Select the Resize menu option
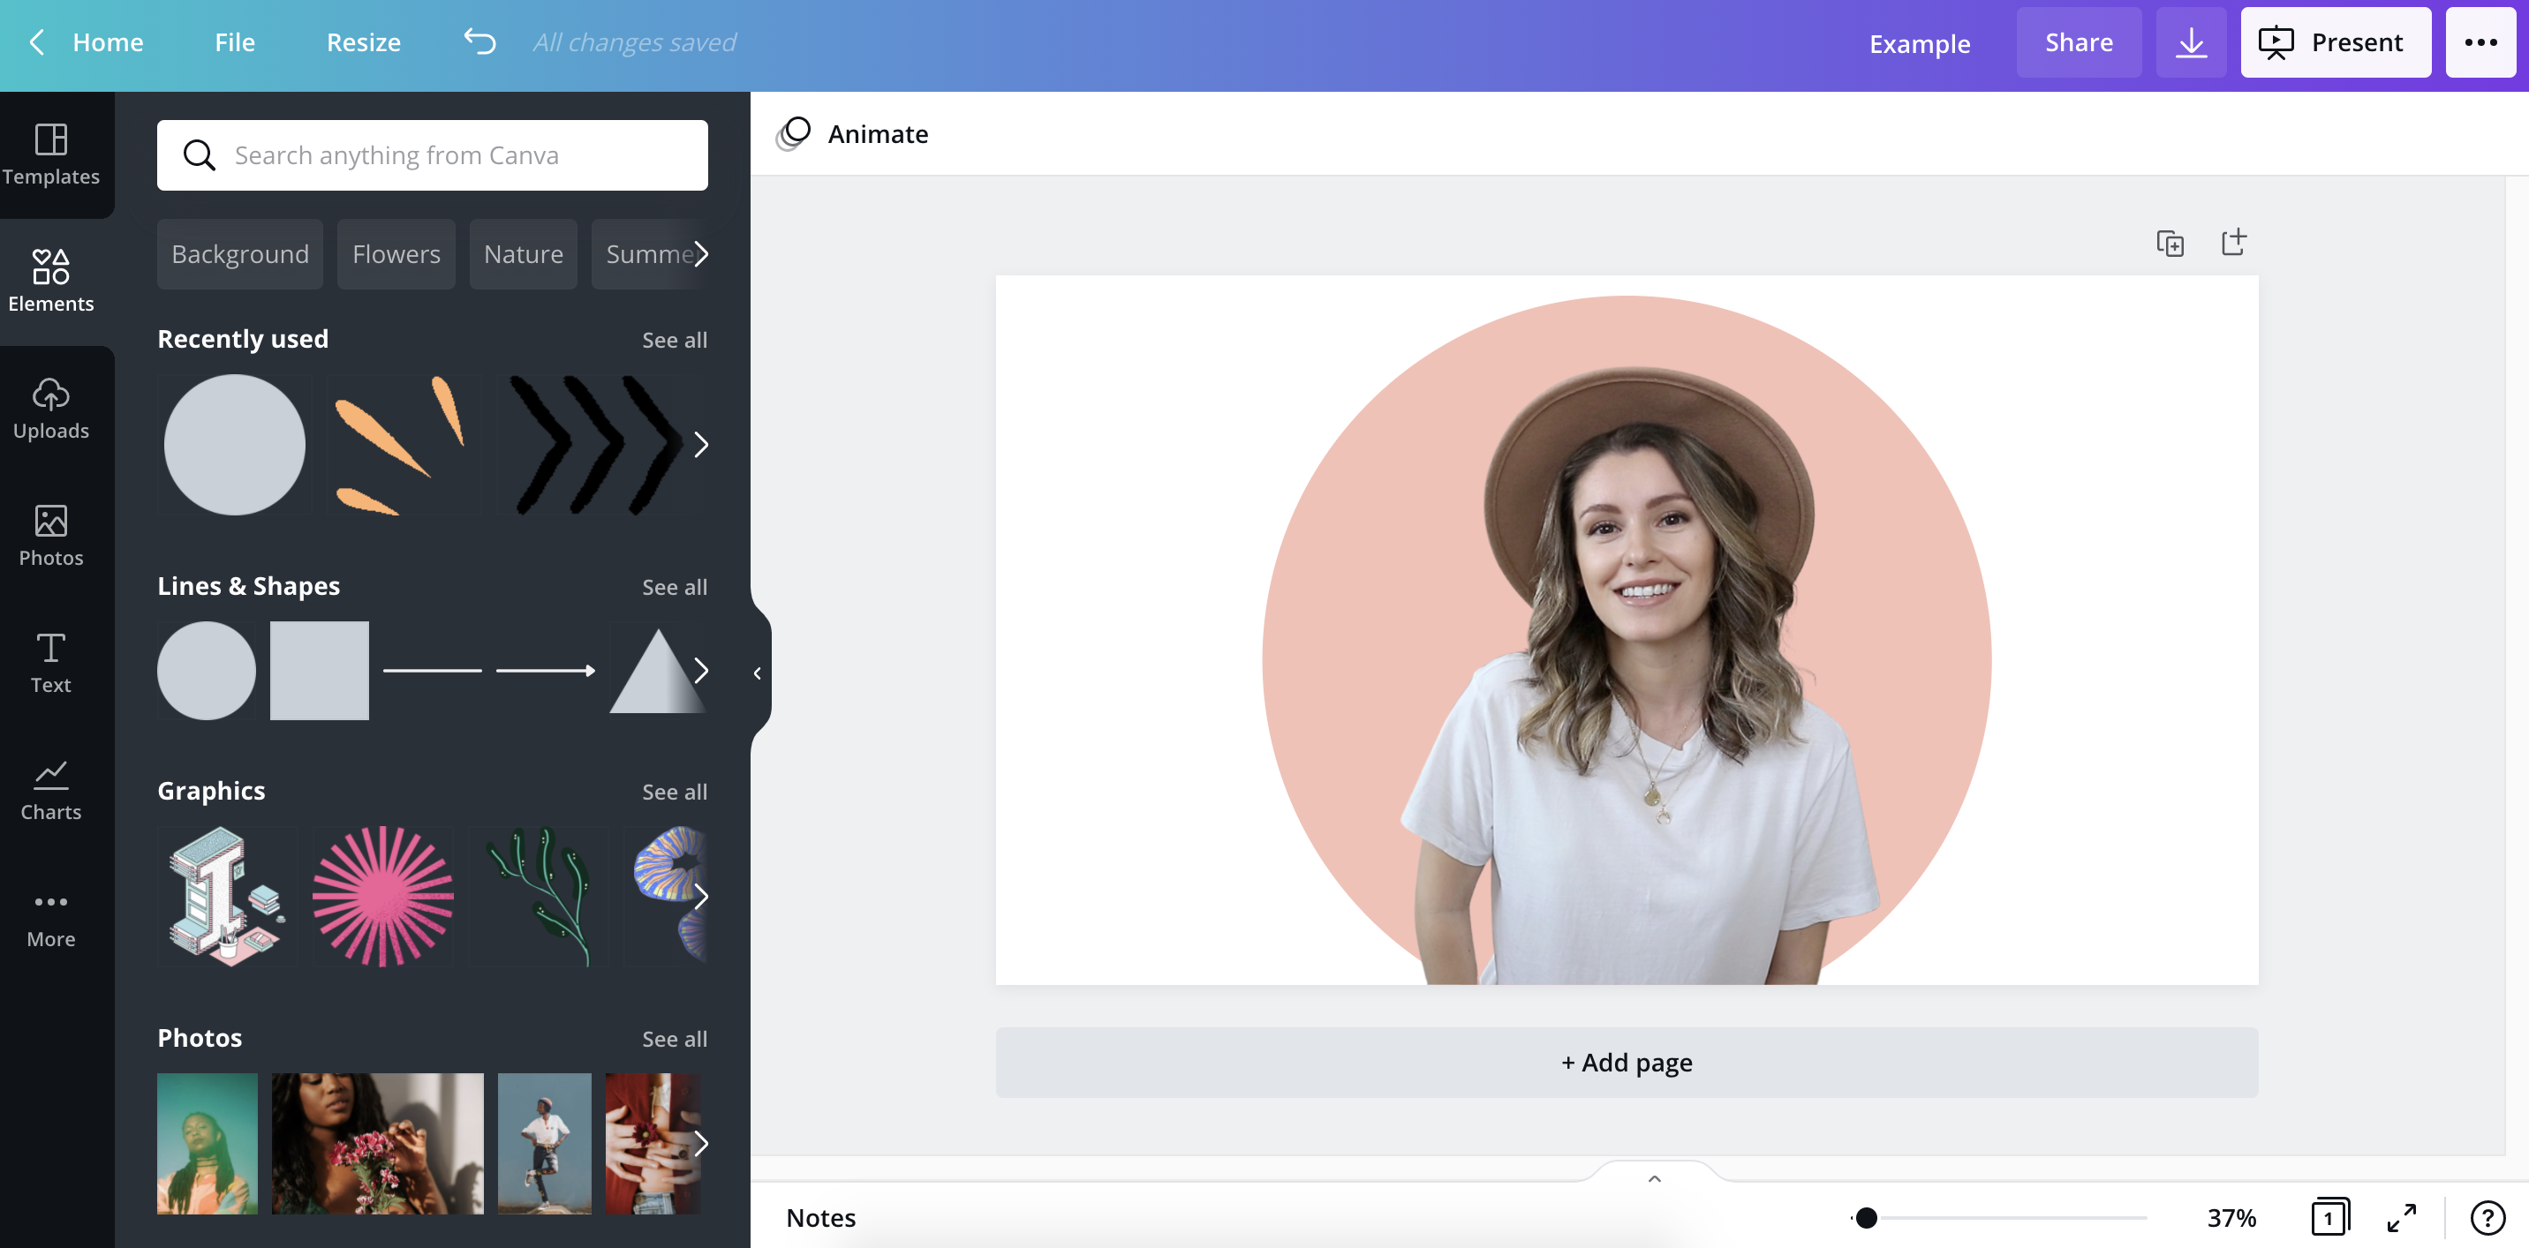 (363, 41)
